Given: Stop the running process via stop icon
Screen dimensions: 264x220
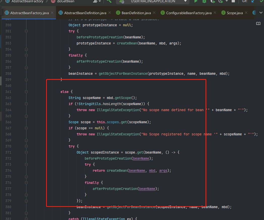Looking at the screenshot, I should 233,1.
